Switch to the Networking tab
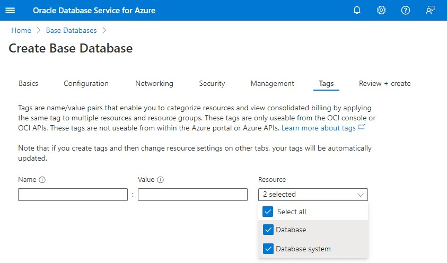The width and height of the screenshot is (447, 263). [x=154, y=83]
